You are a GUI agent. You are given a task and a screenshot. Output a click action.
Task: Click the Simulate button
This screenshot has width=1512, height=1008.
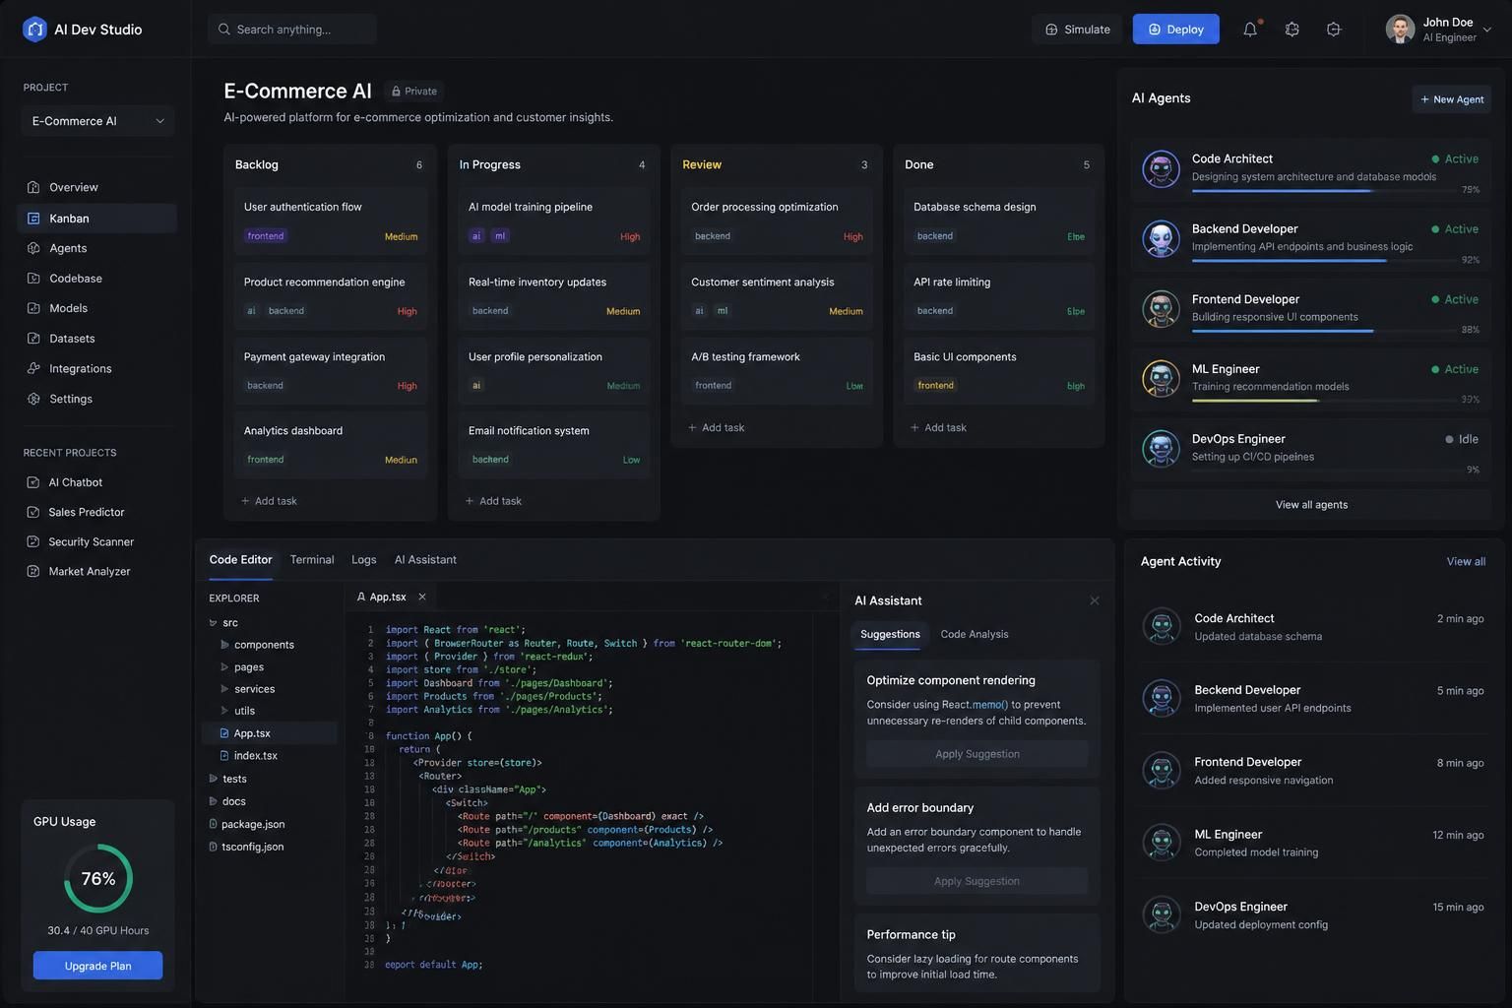[1078, 30]
